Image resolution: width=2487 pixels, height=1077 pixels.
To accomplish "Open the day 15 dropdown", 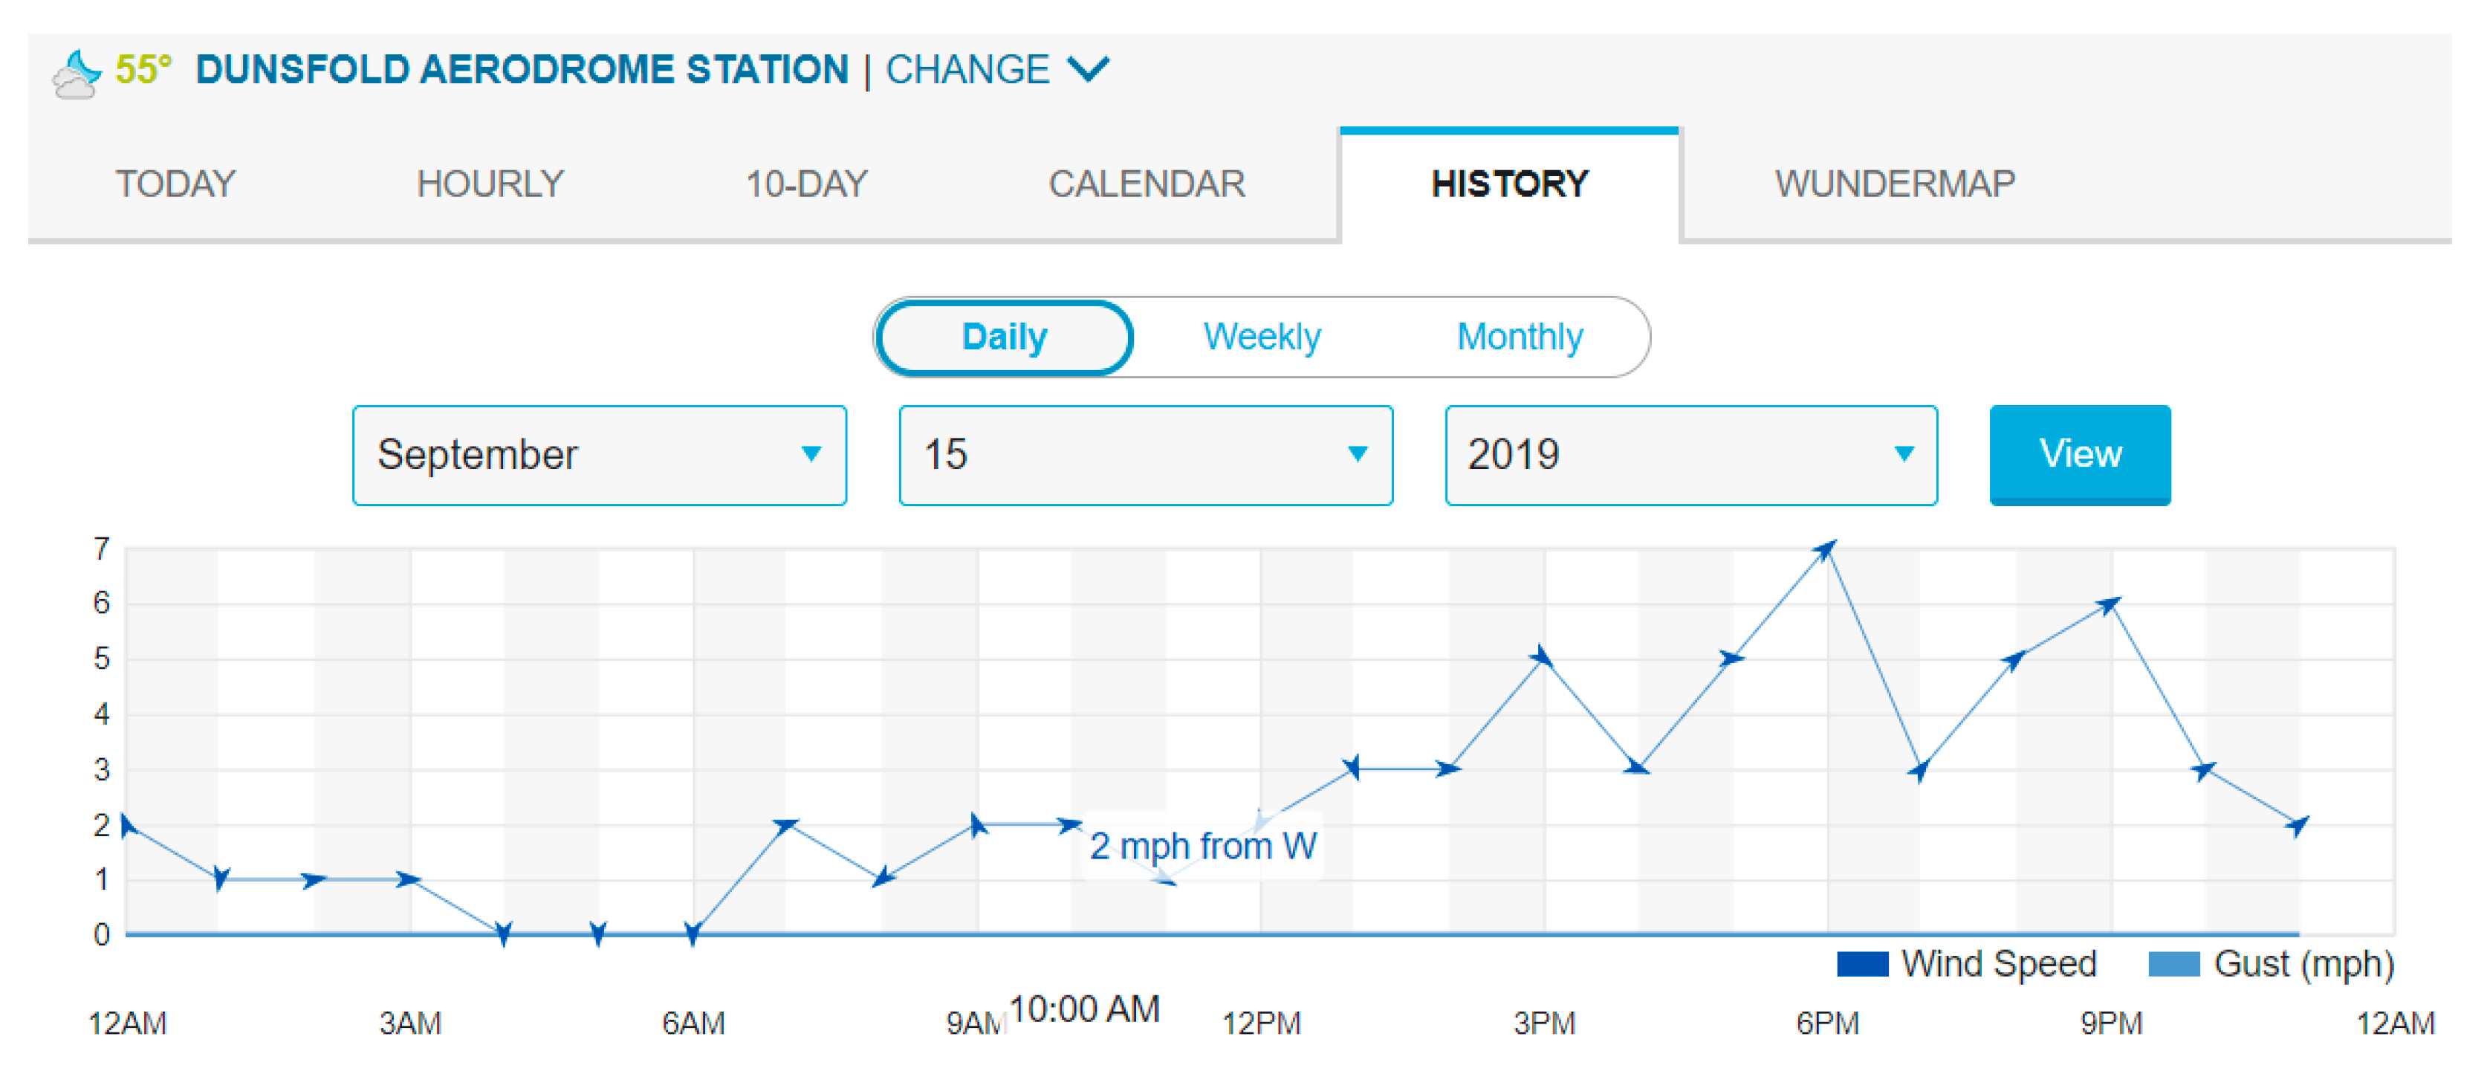I will click(x=1145, y=455).
